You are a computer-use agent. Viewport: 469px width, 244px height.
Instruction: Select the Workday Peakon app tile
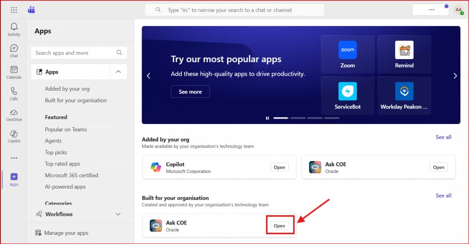coord(404,96)
